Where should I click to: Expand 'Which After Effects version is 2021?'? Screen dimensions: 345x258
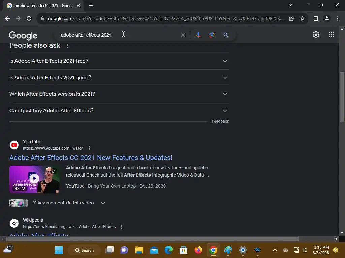(x=119, y=94)
